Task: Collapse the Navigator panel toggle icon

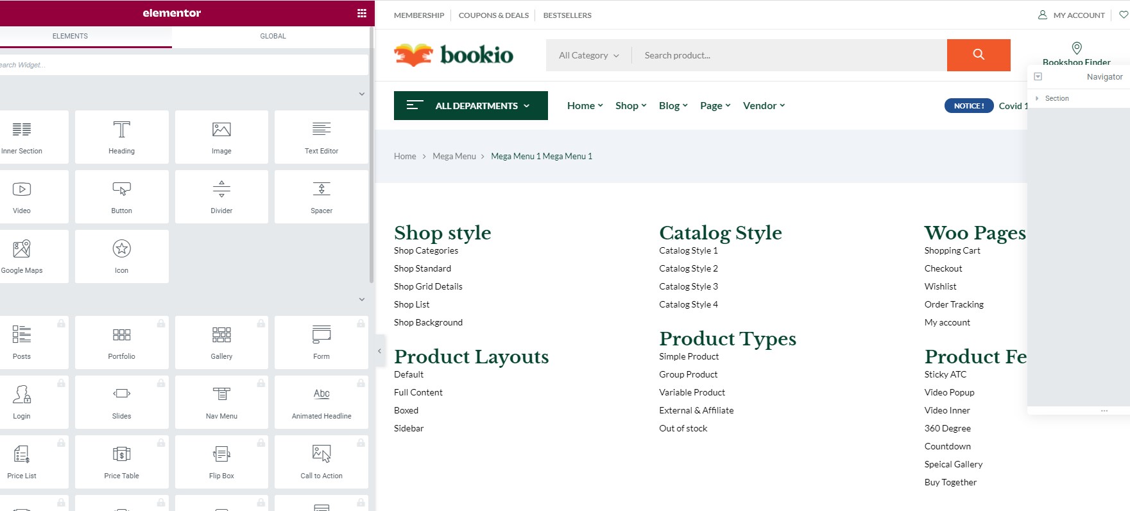Action: click(1038, 76)
